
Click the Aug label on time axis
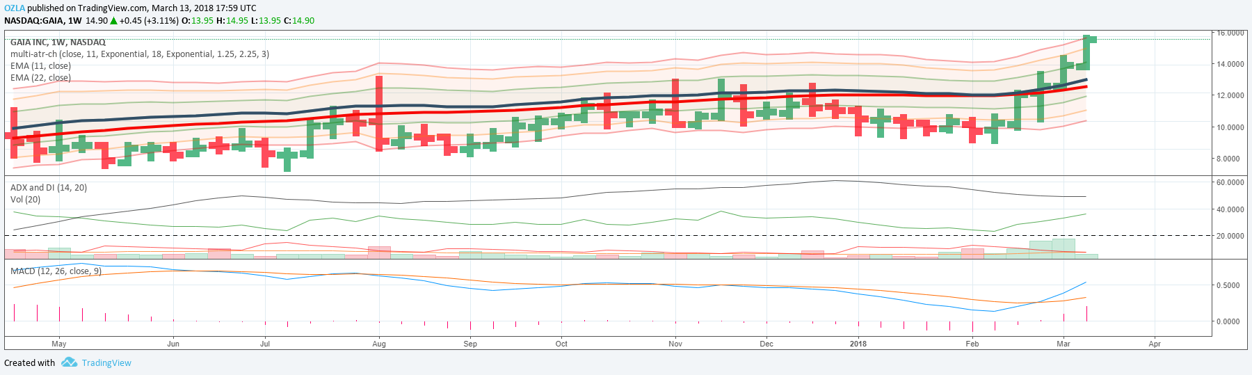(x=379, y=344)
